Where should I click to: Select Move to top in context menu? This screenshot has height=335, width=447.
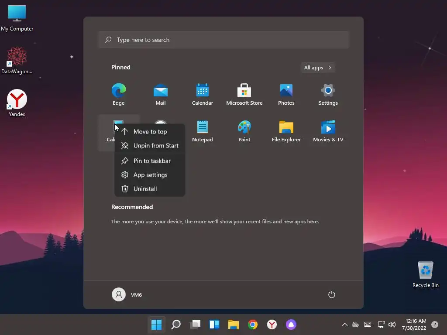click(x=150, y=132)
